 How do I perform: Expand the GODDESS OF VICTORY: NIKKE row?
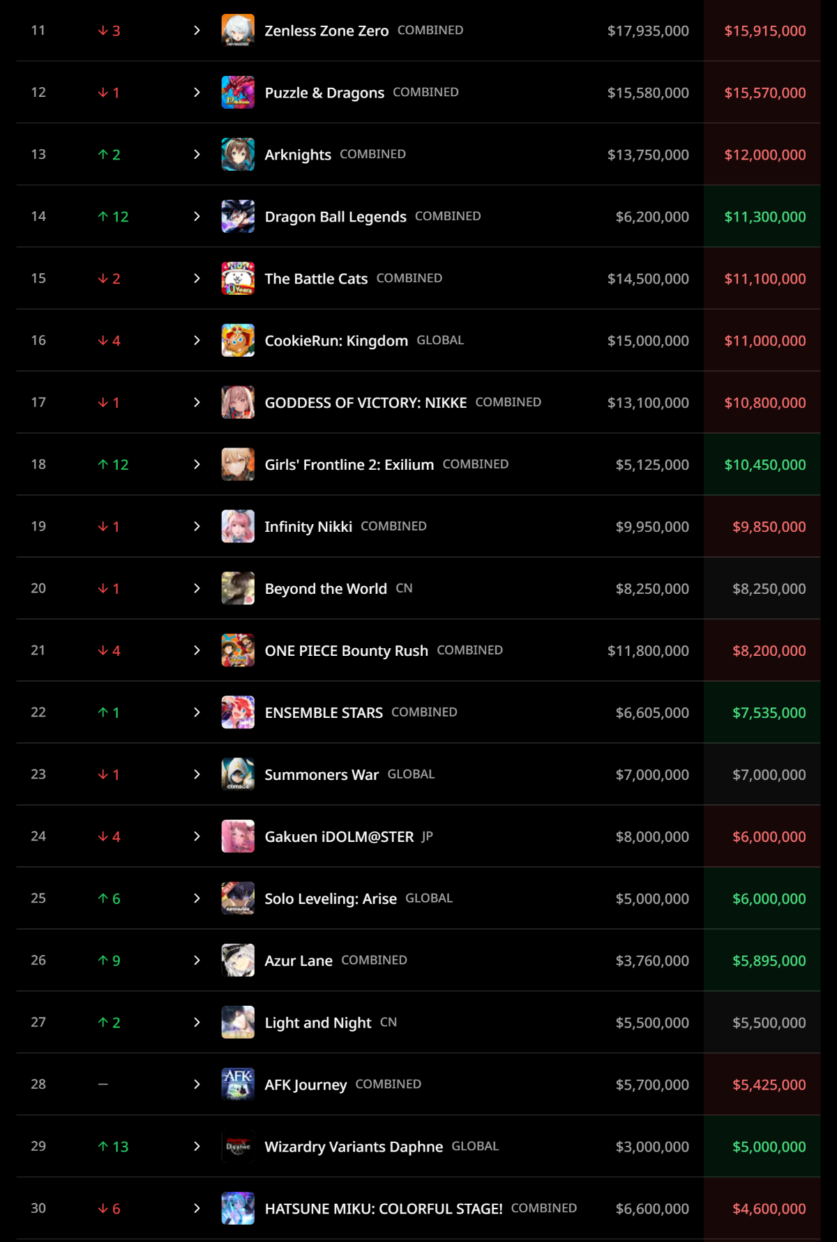[x=197, y=403]
